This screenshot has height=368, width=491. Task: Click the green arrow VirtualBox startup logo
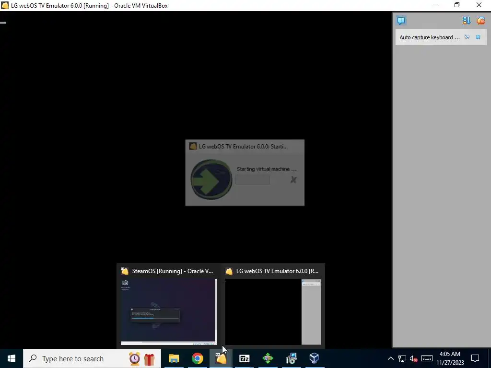pyautogui.click(x=211, y=180)
